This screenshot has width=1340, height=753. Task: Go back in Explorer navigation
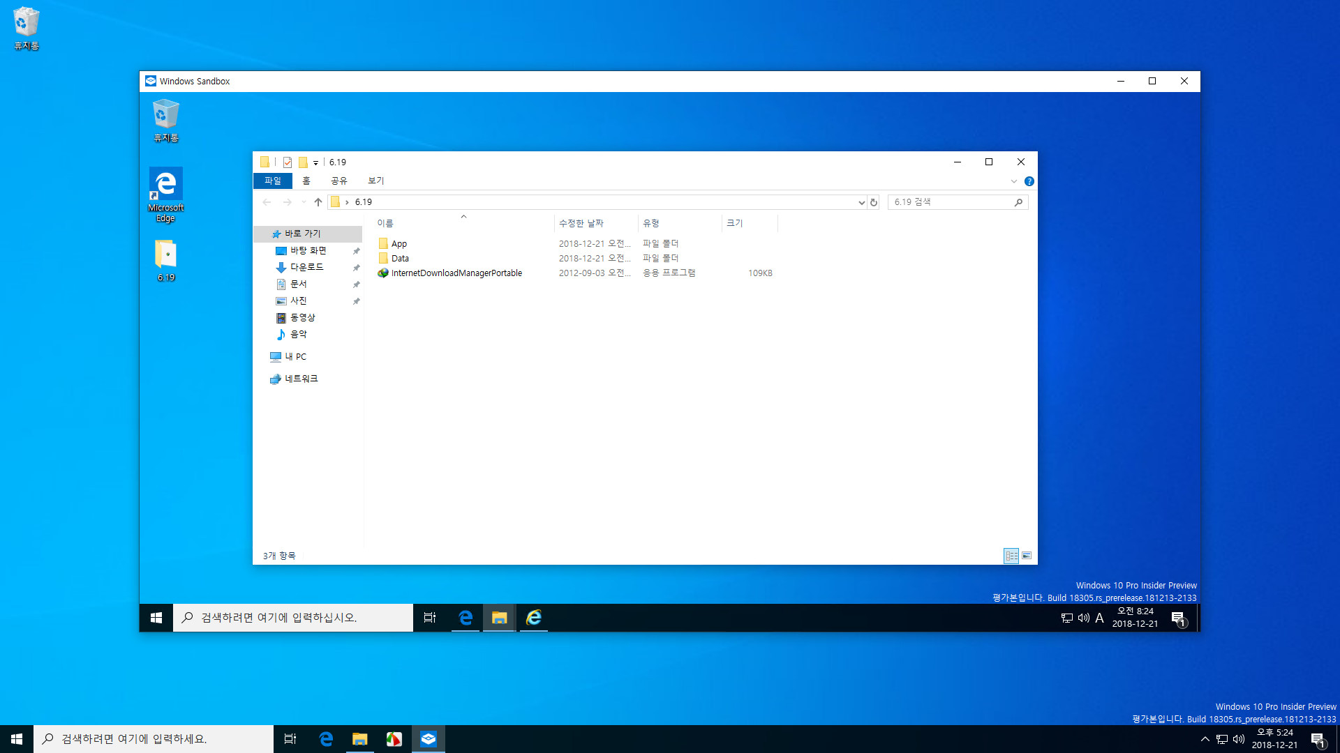[x=267, y=202]
